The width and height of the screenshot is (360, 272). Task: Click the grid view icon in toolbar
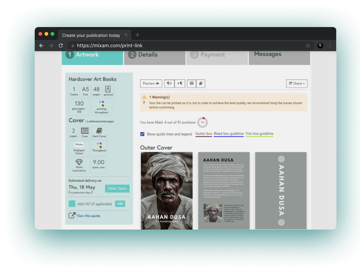tap(191, 84)
